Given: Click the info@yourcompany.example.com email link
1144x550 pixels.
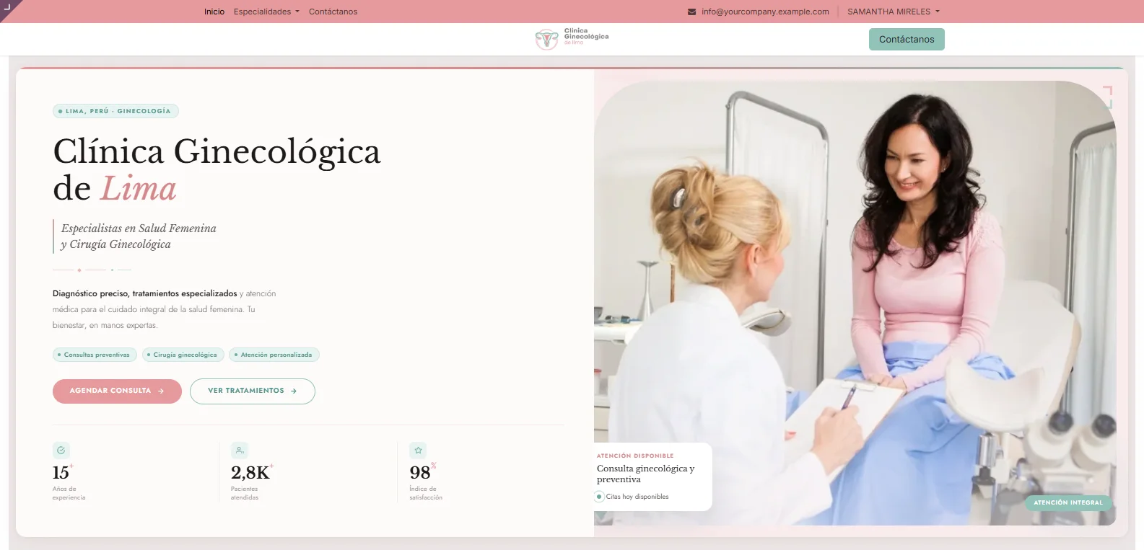Looking at the screenshot, I should pos(765,12).
